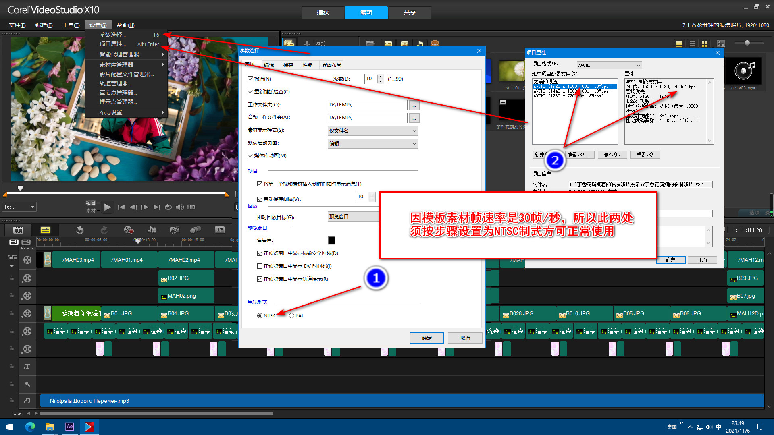Viewport: 774px width, 435px height.
Task: Switch to Timeline view icon
Action: [45, 230]
